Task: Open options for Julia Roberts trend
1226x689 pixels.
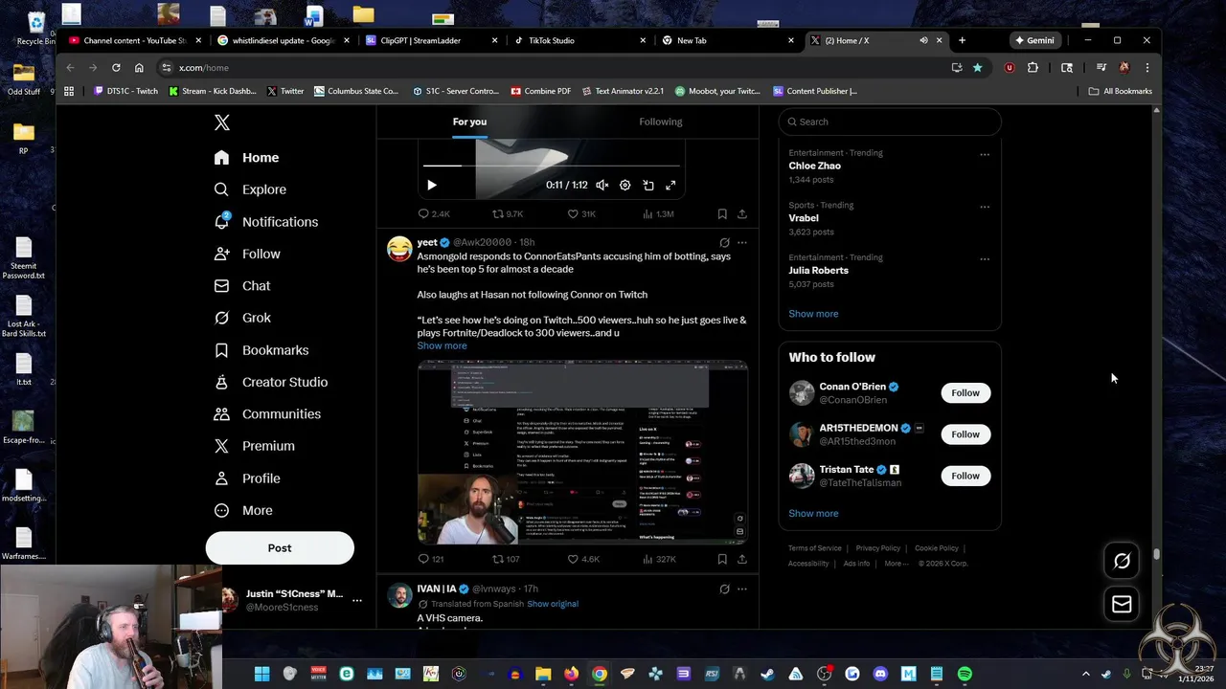Action: 985,258
